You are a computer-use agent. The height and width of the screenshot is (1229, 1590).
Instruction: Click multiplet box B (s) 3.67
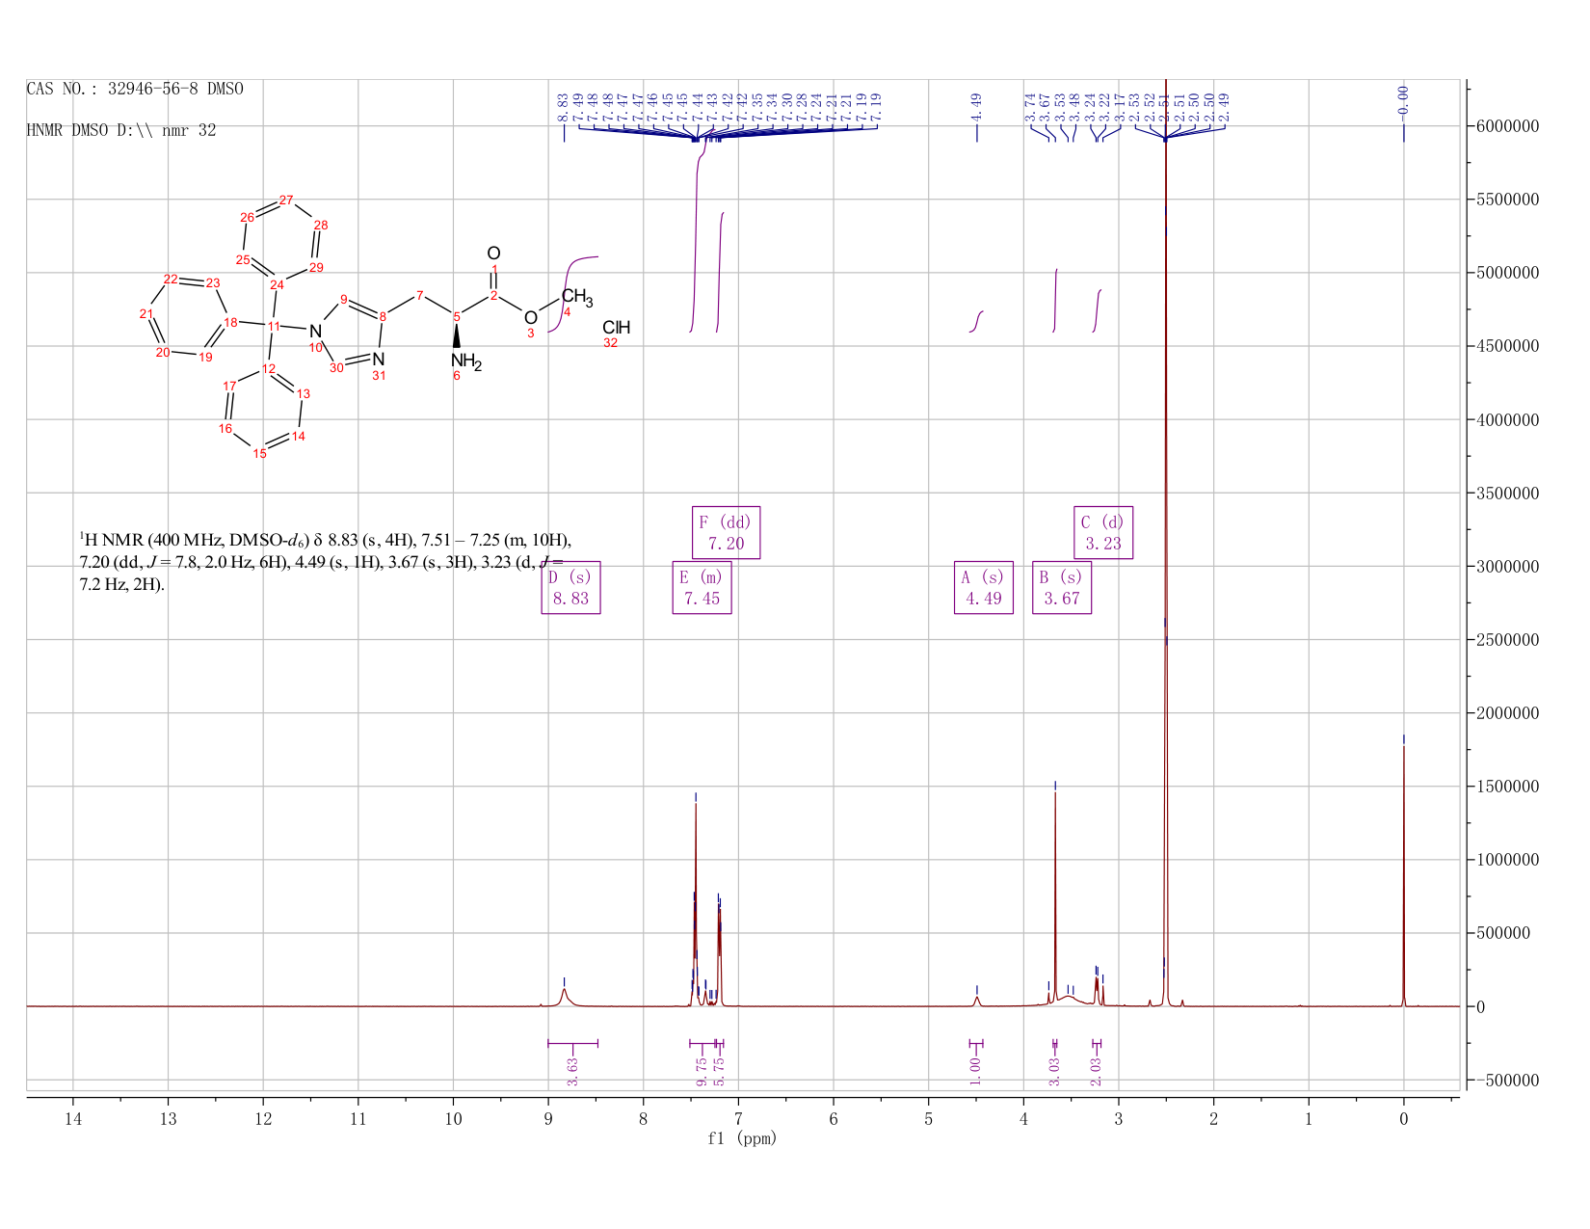pyautogui.click(x=1062, y=587)
